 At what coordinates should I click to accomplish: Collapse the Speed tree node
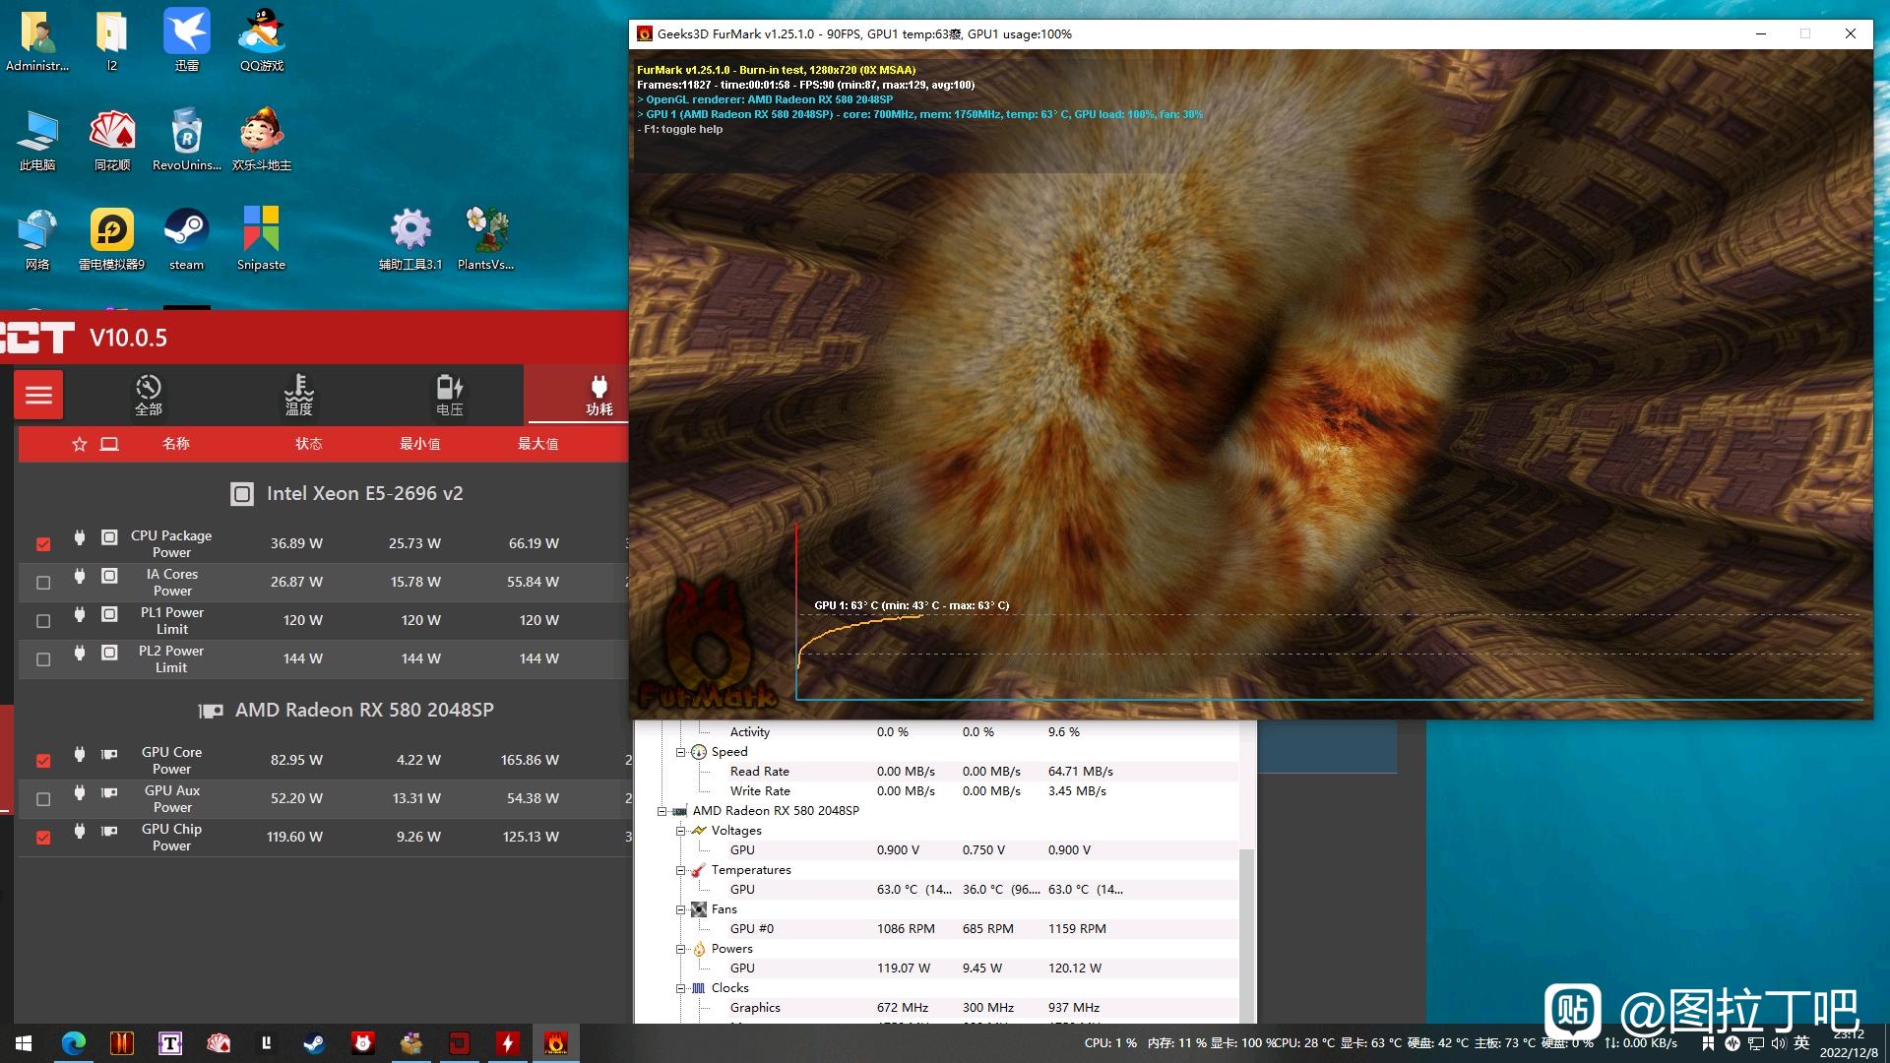pyautogui.click(x=680, y=752)
